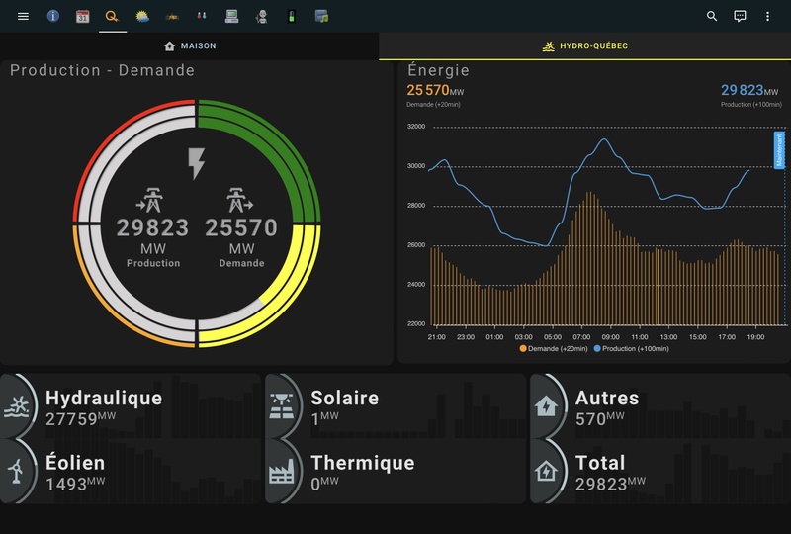This screenshot has height=534, width=791.
Task: Open the computer view tab
Action: click(231, 16)
